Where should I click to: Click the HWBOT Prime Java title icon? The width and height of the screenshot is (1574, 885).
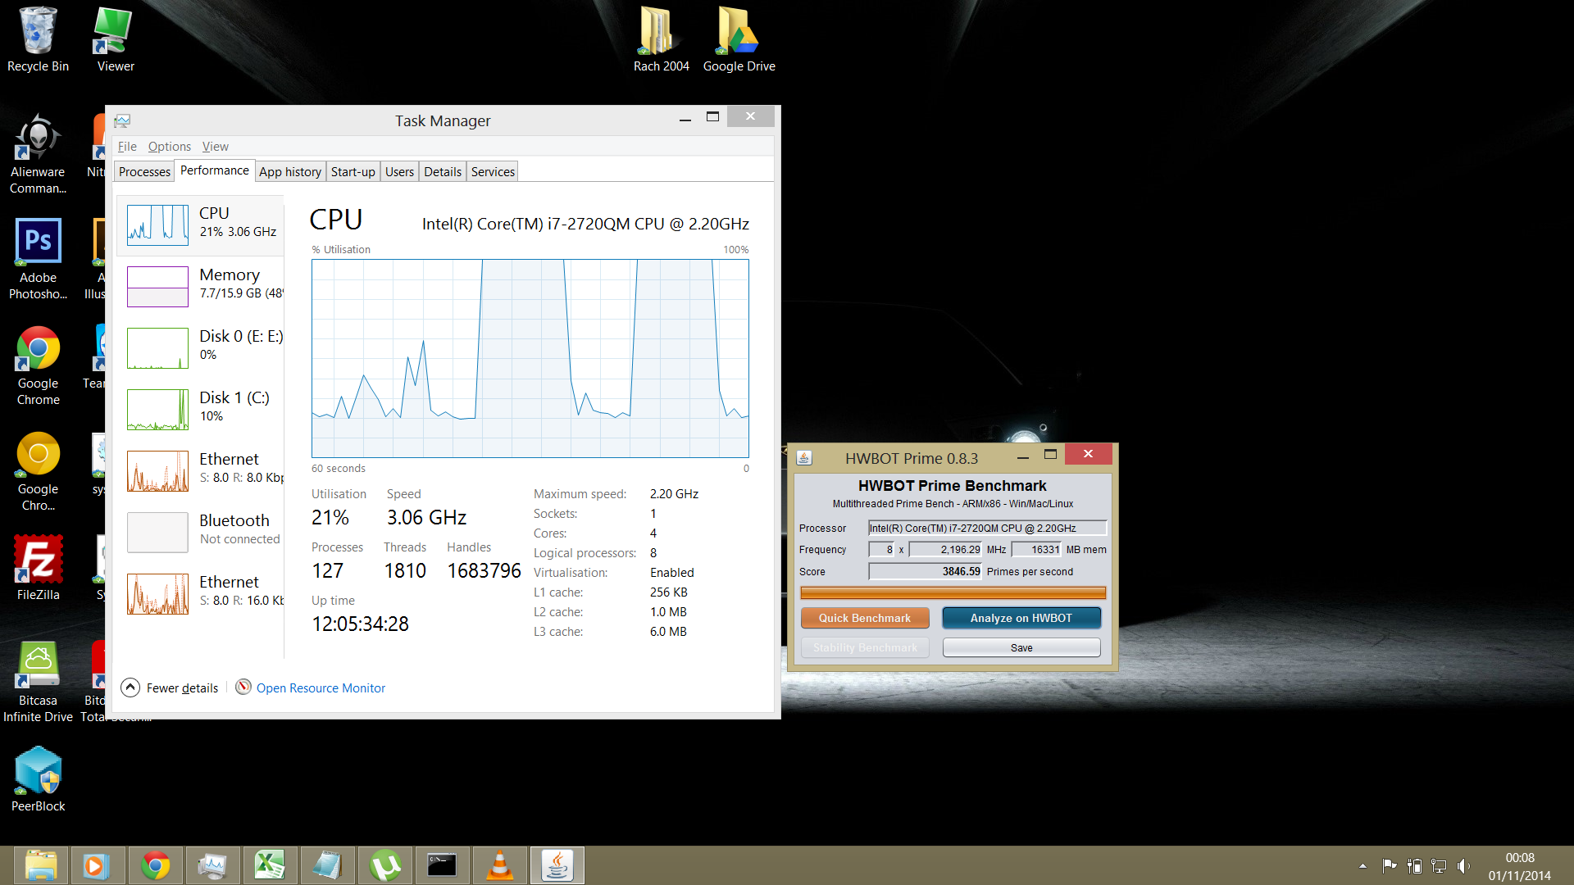click(804, 458)
